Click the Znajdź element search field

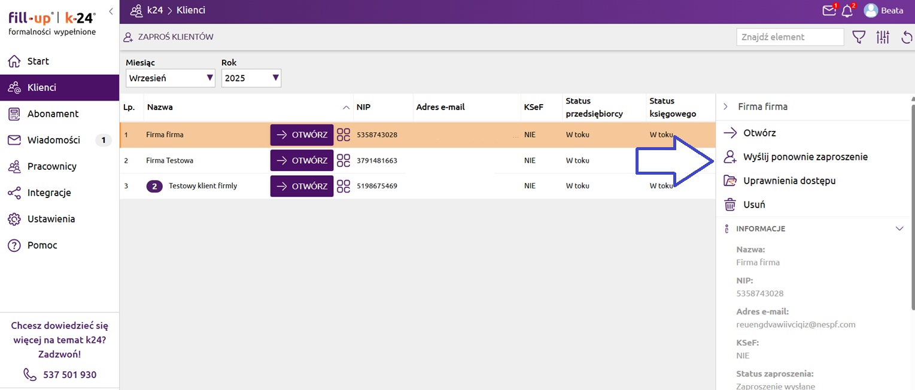pyautogui.click(x=789, y=37)
